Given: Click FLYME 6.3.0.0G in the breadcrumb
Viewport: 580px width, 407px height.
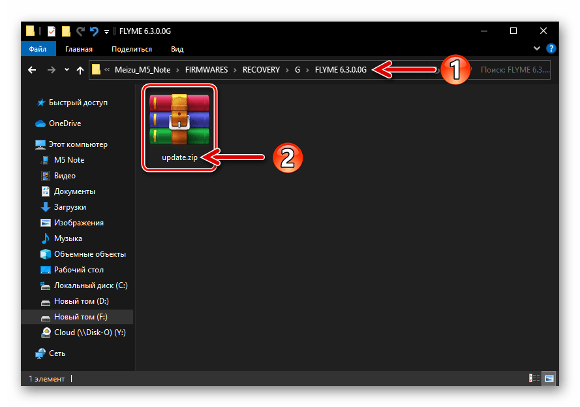Looking at the screenshot, I should 341,70.
